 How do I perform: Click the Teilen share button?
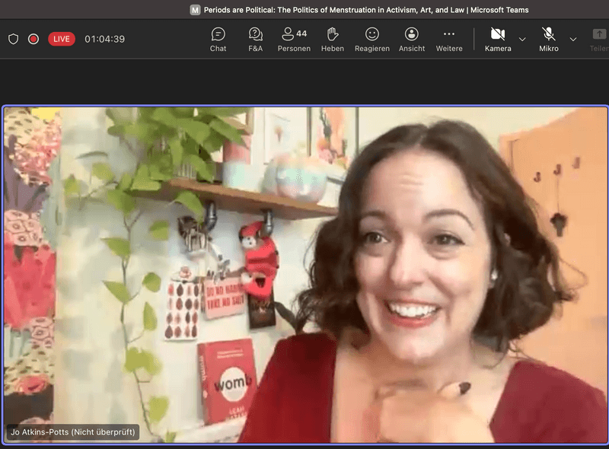point(599,40)
